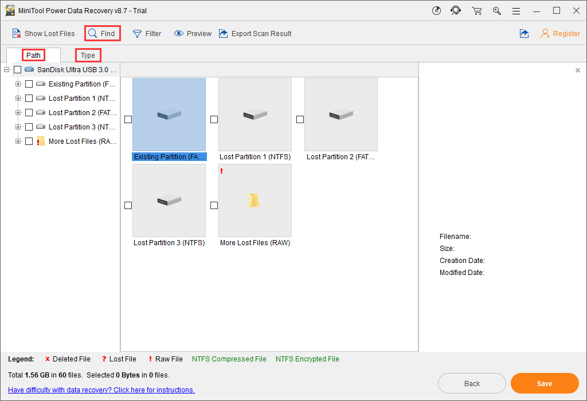
Task: Expand the More Lost Files tree node
Action: (x=18, y=141)
